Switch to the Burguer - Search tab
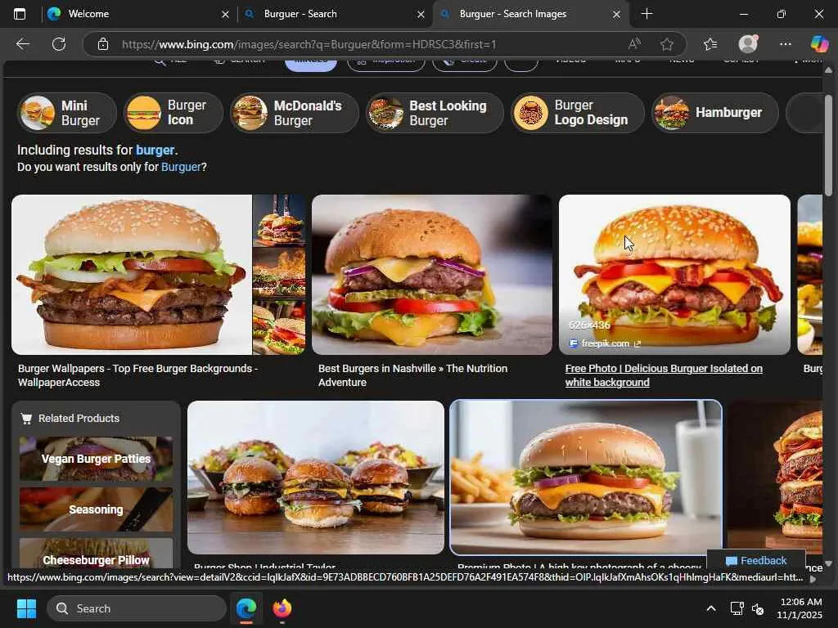The height and width of the screenshot is (628, 838). pos(334,14)
